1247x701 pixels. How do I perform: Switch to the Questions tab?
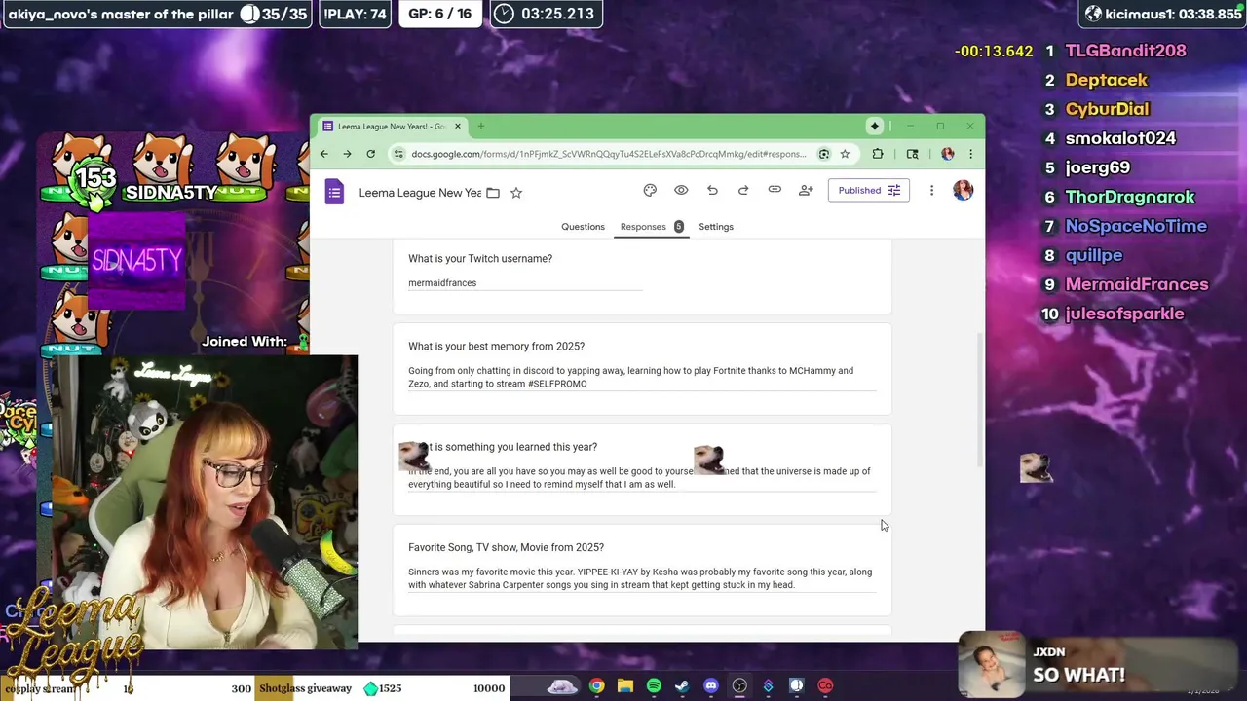tap(583, 227)
